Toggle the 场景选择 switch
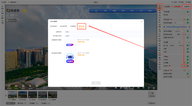Image resolution: width=192 pixels, height=106 pixels. click(x=188, y=19)
